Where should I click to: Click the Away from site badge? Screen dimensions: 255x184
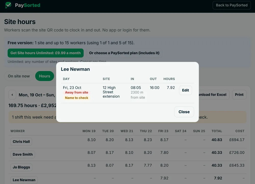[76, 93]
